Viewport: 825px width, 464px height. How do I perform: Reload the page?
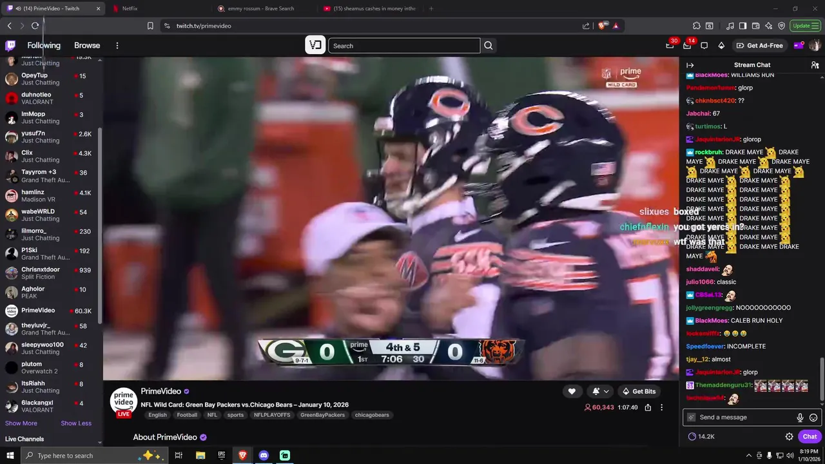(x=35, y=26)
